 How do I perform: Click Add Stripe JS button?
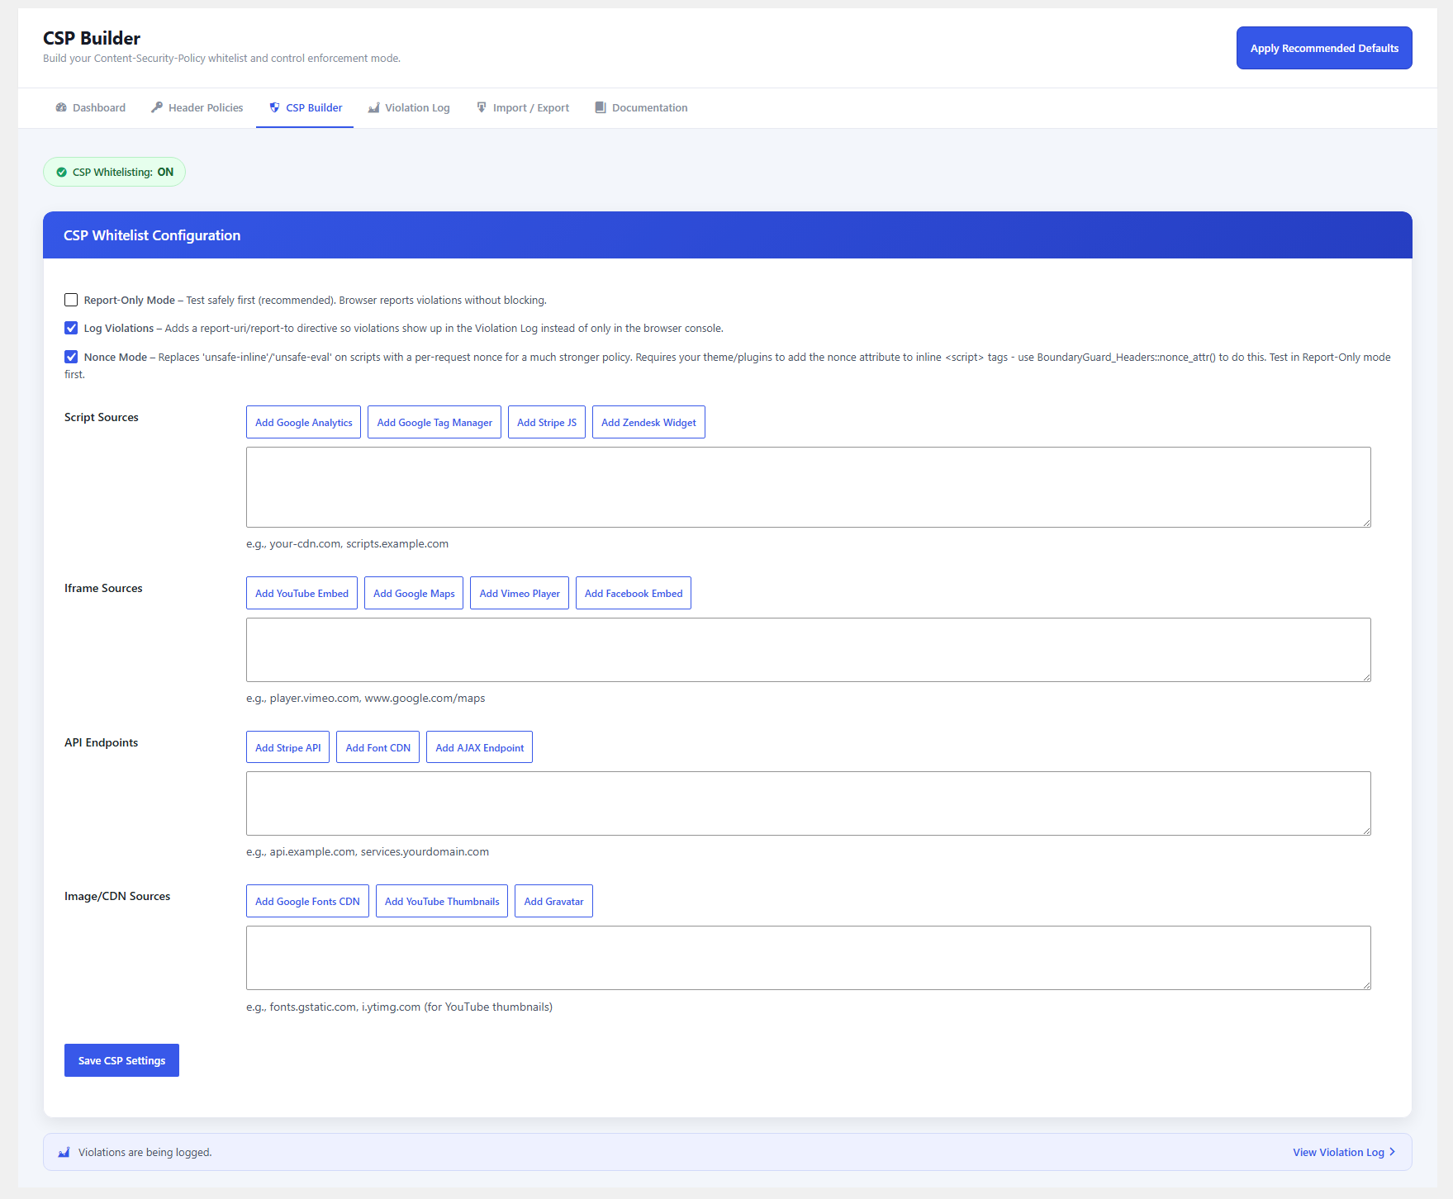[547, 422]
